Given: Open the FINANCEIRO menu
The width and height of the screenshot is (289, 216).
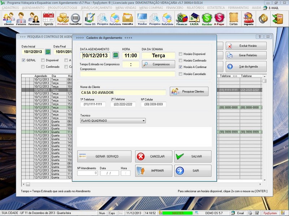Looking at the screenshot, I should tap(174, 8).
